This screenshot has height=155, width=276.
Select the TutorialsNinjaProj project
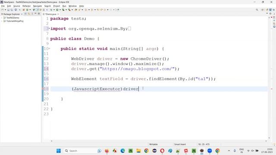pyautogui.click(x=15, y=21)
